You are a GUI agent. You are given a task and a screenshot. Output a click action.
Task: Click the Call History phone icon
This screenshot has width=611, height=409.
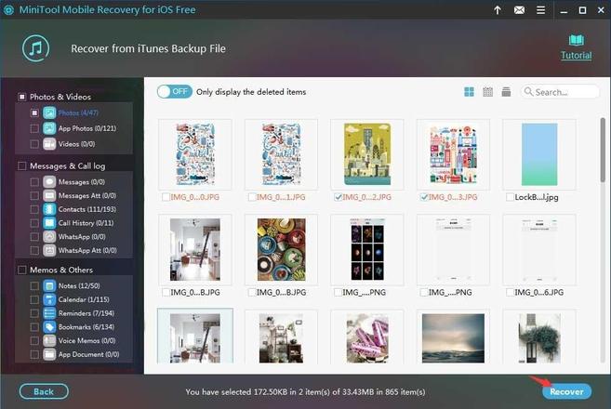tap(49, 224)
